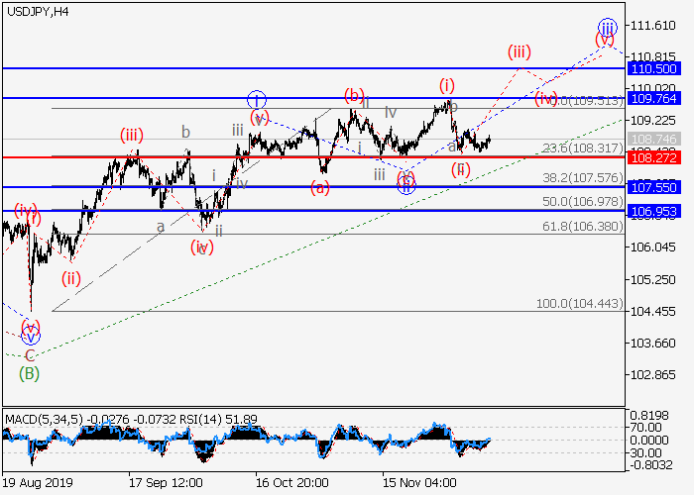694x495 pixels.
Task: Click the red (b) wave label
Action: point(353,95)
